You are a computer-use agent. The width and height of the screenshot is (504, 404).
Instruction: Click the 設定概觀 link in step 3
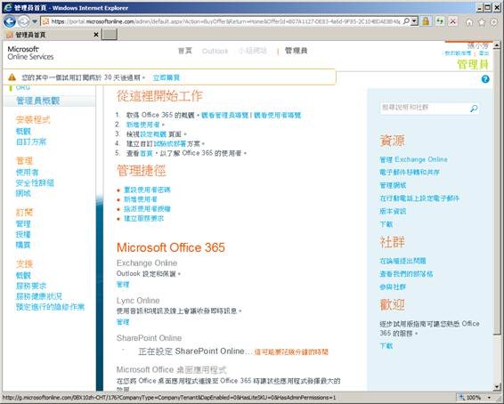pos(153,133)
